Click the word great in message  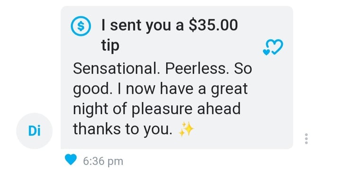[x=229, y=90]
